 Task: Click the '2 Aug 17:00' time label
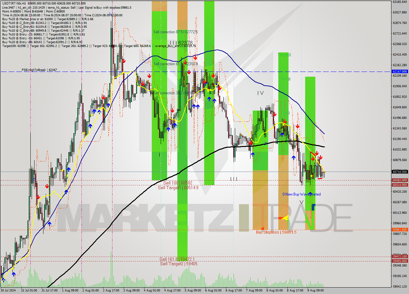[x=111, y=290]
